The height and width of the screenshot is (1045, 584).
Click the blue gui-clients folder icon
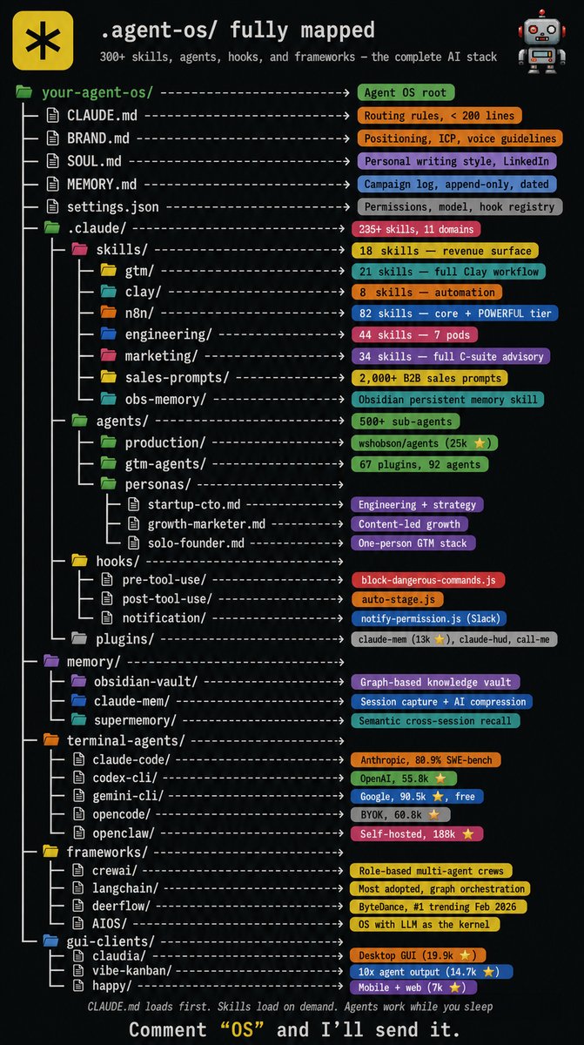[52, 941]
